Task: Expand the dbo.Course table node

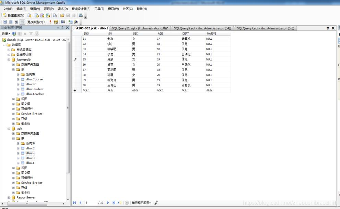Action: coord(18,79)
